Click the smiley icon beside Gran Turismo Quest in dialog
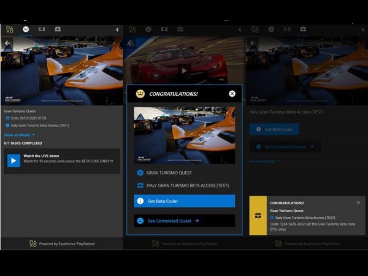 click(x=140, y=173)
